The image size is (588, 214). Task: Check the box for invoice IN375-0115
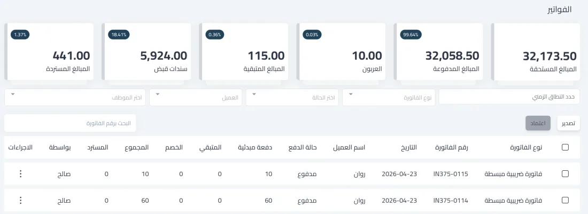point(565,173)
